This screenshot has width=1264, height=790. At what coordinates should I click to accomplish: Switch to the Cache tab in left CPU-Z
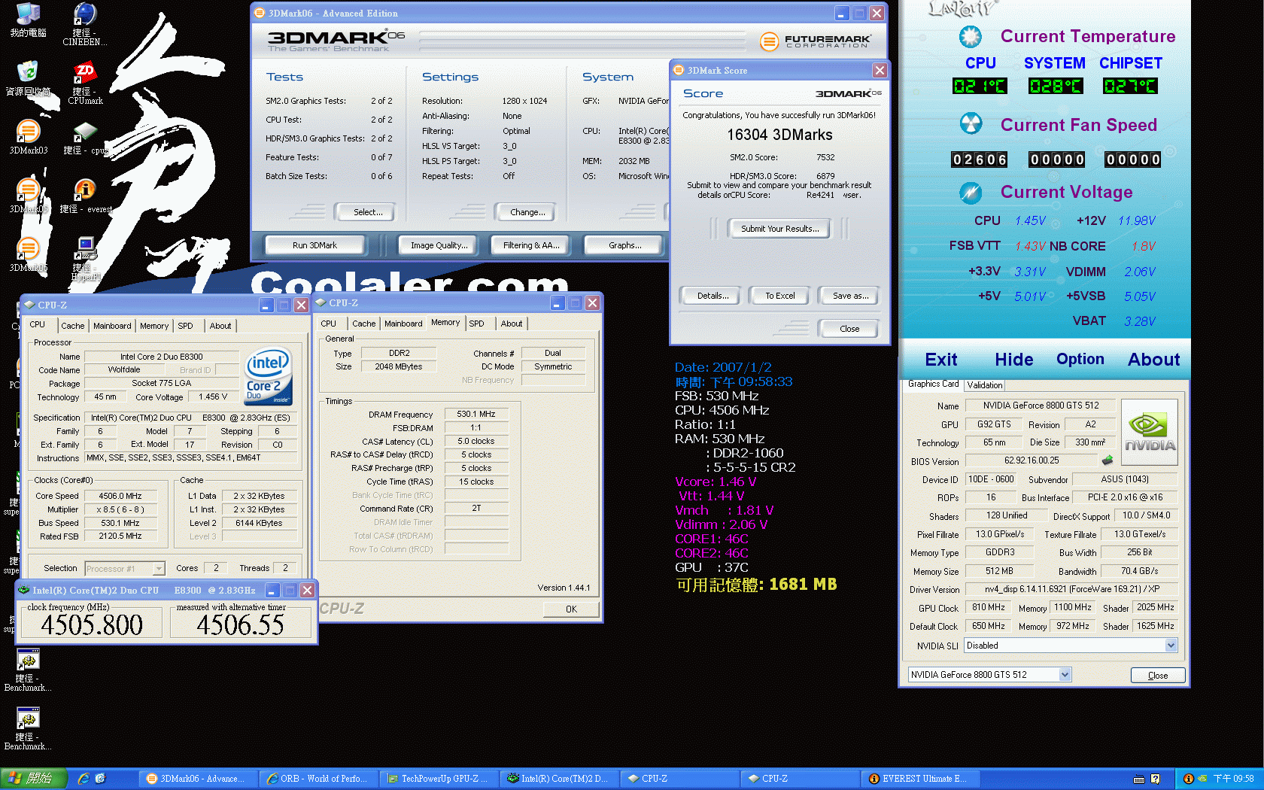point(73,326)
